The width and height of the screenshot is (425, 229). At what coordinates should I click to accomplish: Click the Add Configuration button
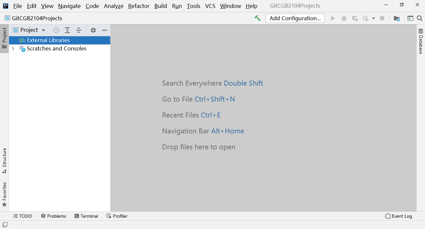pos(295,18)
